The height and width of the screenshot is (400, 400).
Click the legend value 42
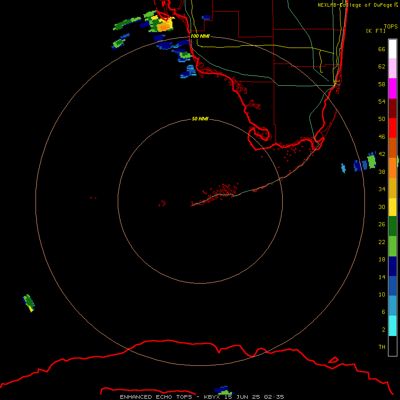pos(382,154)
